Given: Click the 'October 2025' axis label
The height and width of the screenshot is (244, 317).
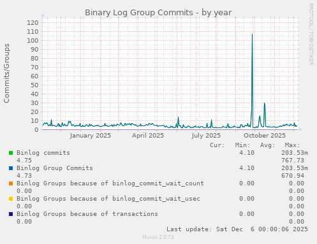Looking at the screenshot, I should 265,136.
